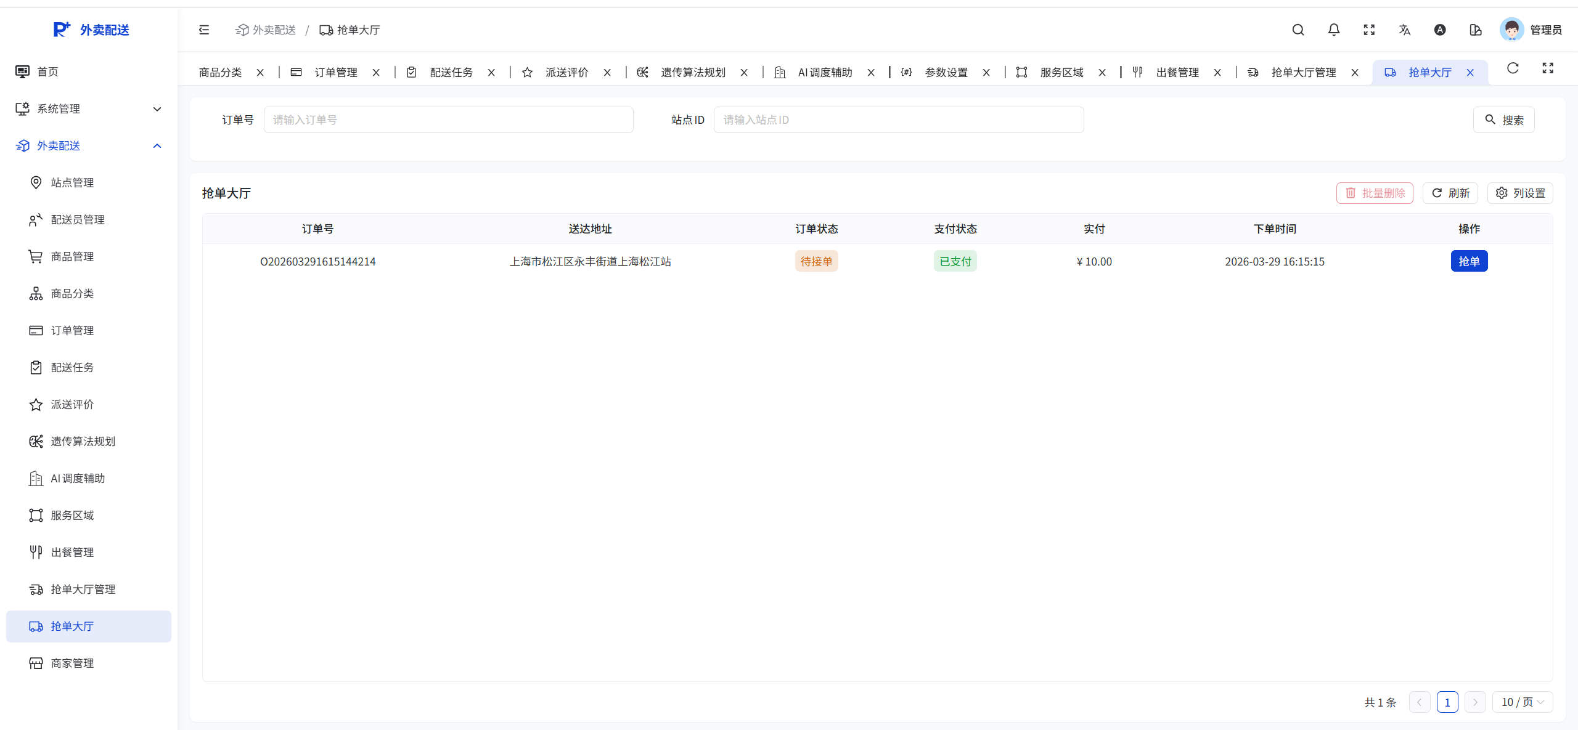Toggle fullscreen mode in header
Viewport: 1578px width, 730px height.
click(1369, 30)
